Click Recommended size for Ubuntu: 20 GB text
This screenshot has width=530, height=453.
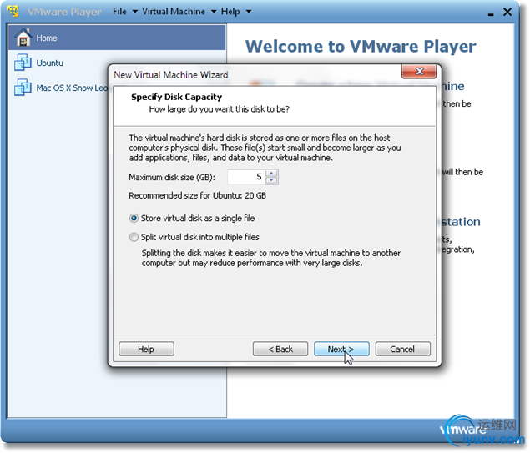point(198,195)
